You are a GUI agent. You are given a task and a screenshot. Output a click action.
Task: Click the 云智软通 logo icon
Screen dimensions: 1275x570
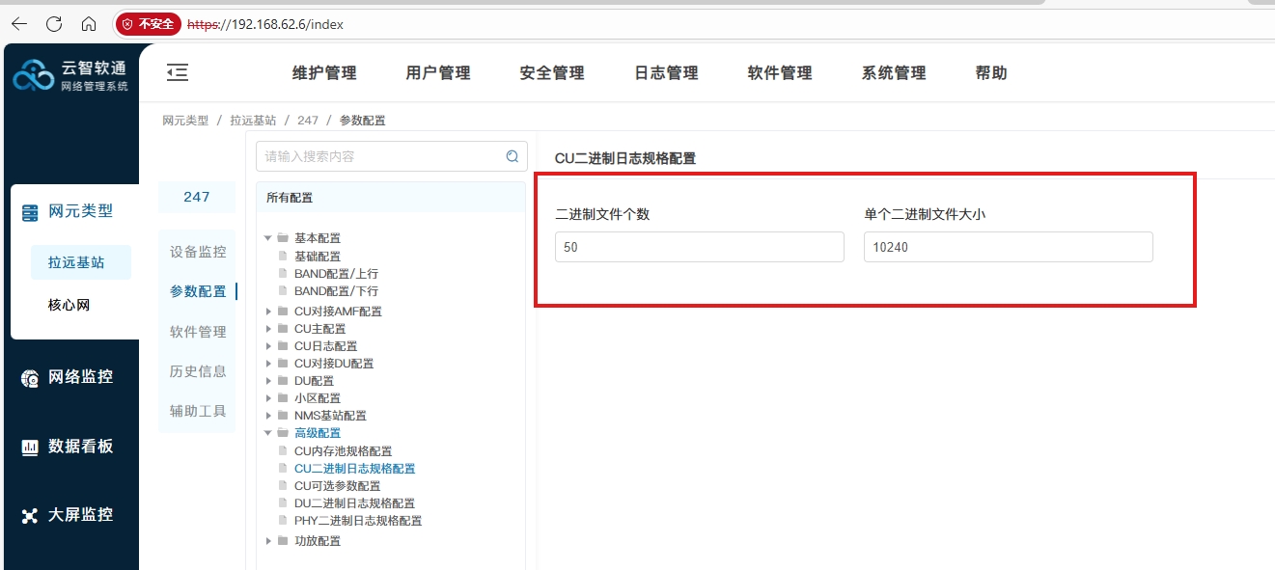pyautogui.click(x=33, y=75)
